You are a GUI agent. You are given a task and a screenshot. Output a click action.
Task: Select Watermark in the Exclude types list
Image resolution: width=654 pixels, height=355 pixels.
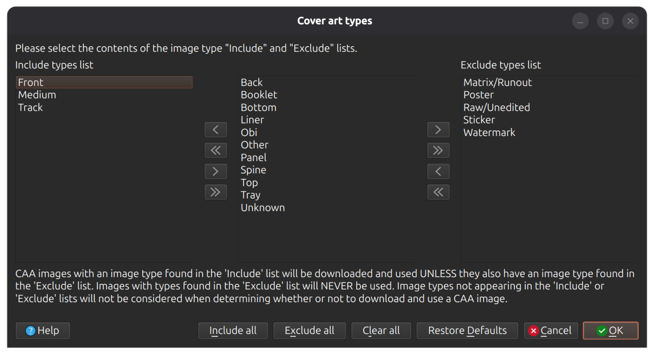pyautogui.click(x=489, y=133)
